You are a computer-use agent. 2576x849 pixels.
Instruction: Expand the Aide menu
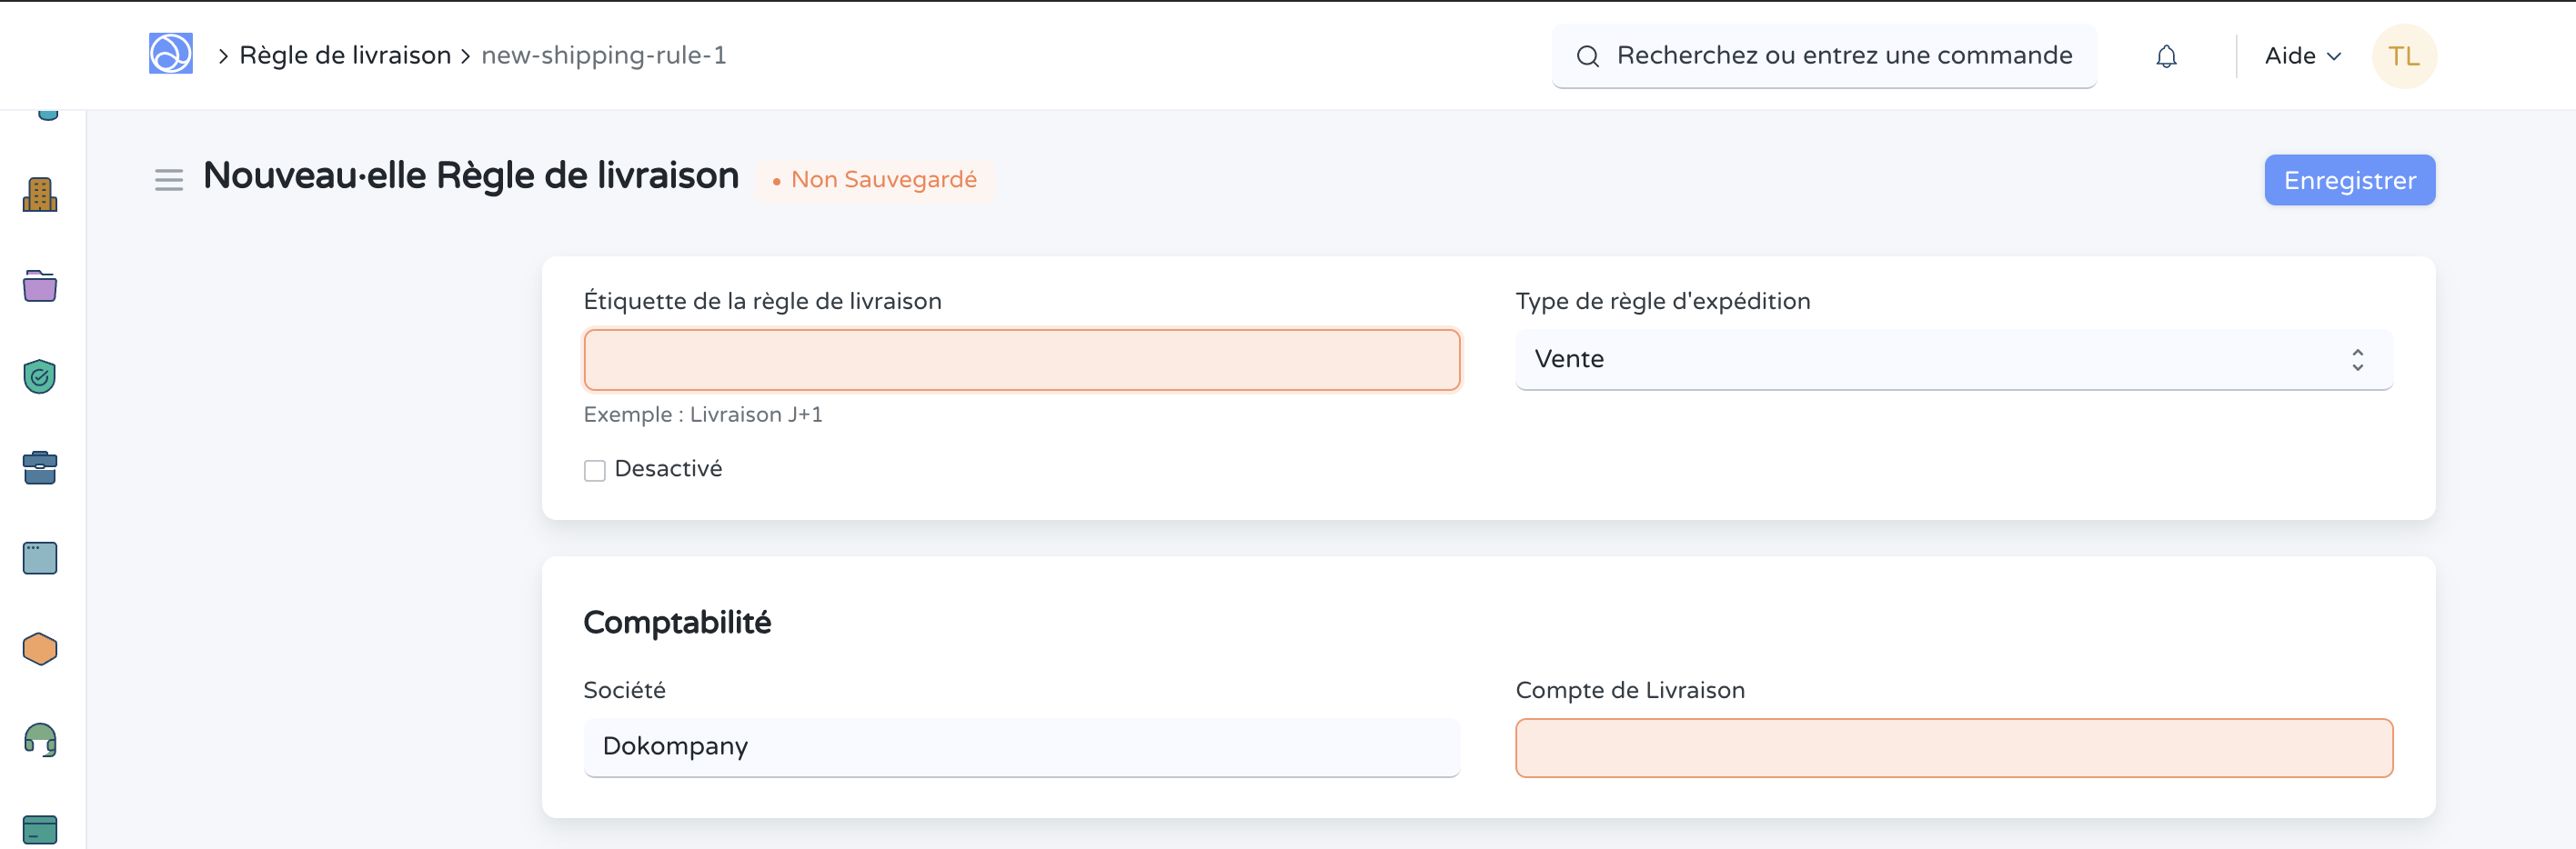click(x=2301, y=57)
